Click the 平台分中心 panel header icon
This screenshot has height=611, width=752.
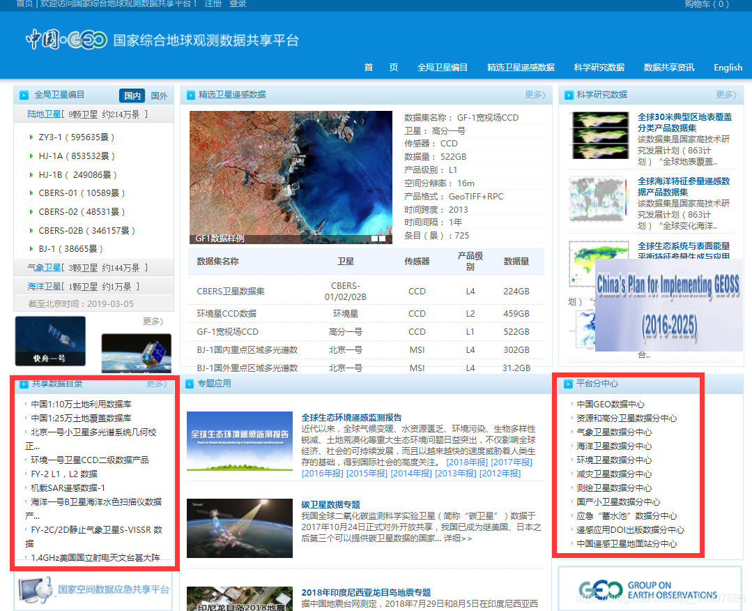[x=568, y=384]
